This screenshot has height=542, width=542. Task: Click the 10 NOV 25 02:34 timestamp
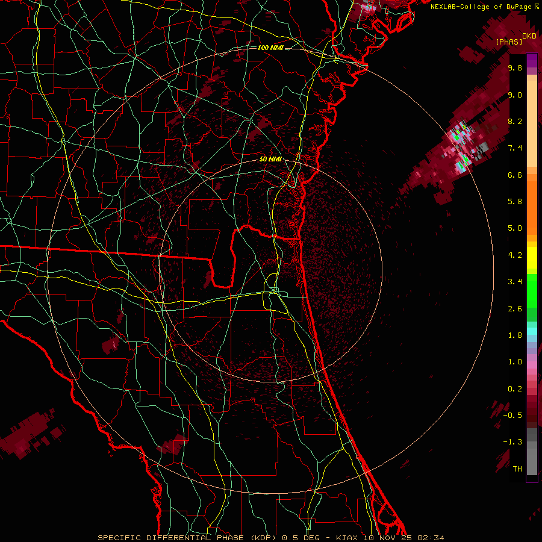coord(403,538)
